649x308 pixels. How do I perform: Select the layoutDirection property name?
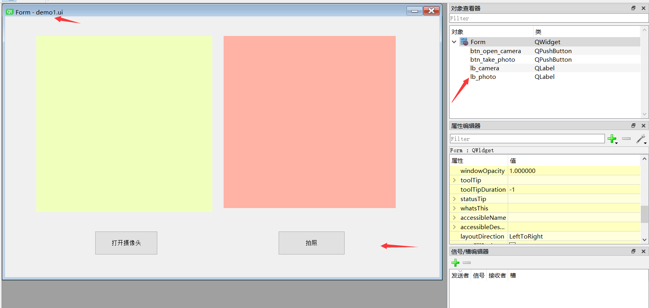[482, 236]
